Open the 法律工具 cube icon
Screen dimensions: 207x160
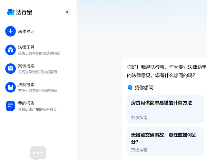11,50
